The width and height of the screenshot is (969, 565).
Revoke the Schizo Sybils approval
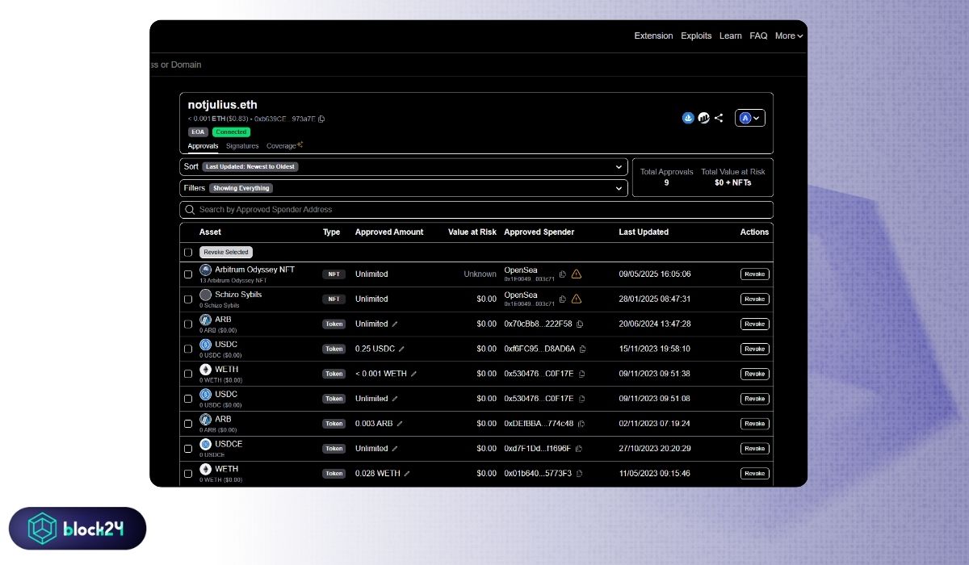point(755,299)
